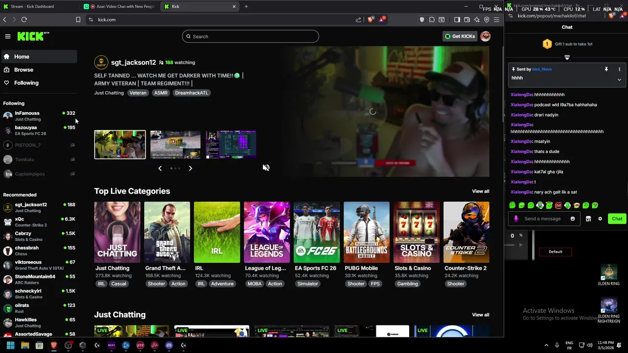Screen dimensions: 628x353
Task: Open offline PISTOON_7 channel
Action: [x=39, y=145]
